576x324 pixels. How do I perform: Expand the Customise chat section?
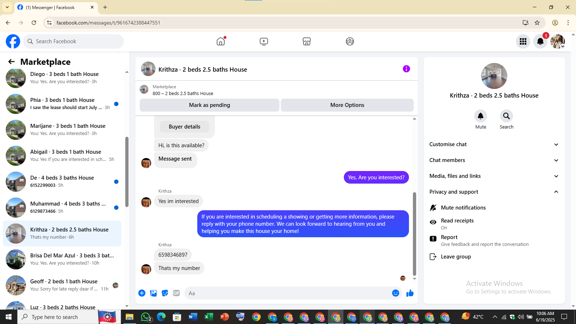pyautogui.click(x=494, y=144)
